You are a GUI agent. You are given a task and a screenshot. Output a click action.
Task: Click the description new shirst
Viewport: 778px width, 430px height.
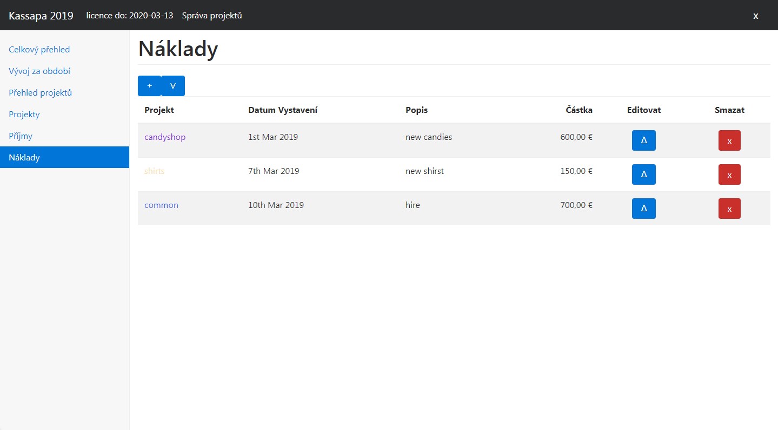[424, 171]
